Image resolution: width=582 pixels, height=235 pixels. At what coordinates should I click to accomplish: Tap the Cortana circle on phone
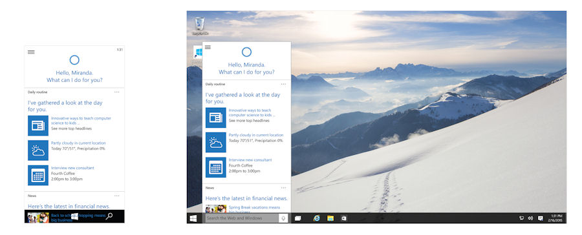74,60
